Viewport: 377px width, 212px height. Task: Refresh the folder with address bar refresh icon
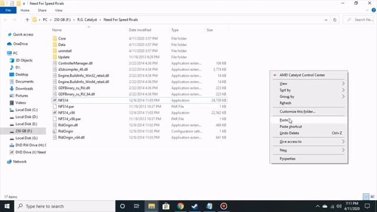click(x=335, y=20)
